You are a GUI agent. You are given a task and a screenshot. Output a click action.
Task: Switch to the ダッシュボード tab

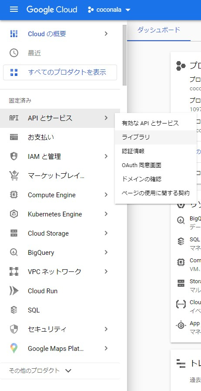pyautogui.click(x=159, y=30)
